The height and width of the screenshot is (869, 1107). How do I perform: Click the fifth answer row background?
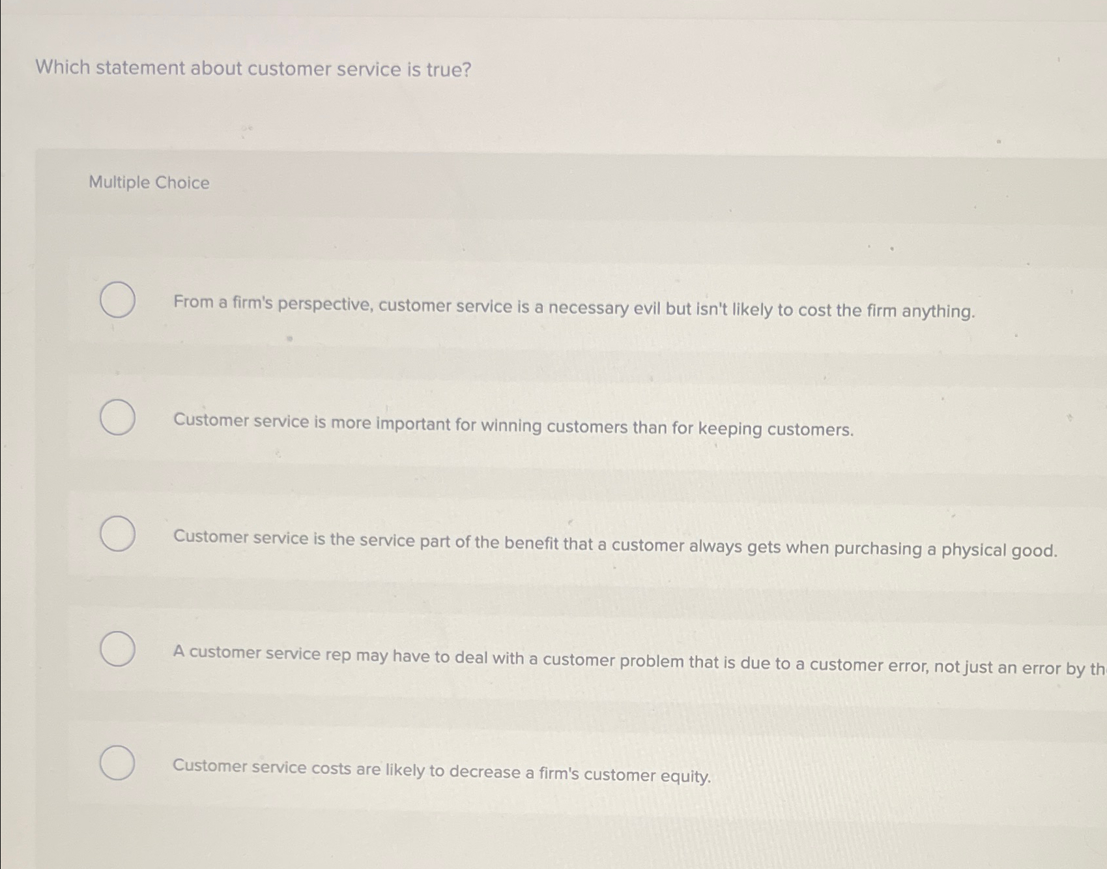(x=912, y=769)
